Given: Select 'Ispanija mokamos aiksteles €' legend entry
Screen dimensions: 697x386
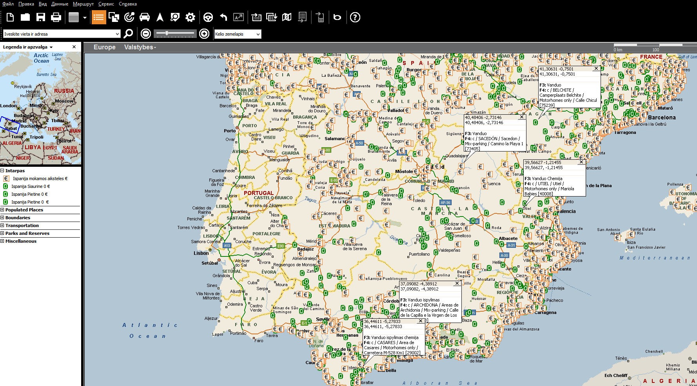Looking at the screenshot, I should pos(40,179).
